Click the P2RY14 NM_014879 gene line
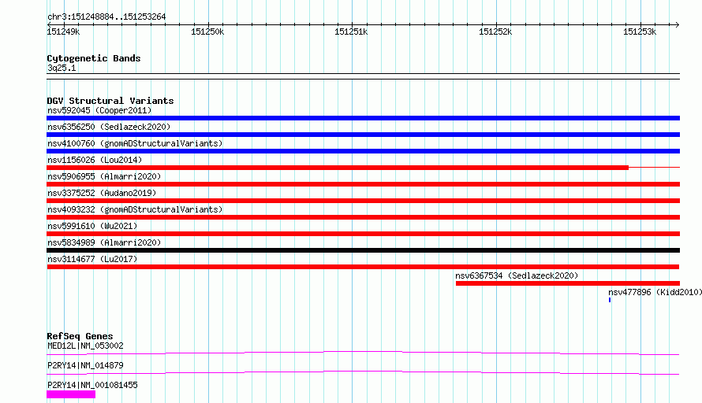The width and height of the screenshot is (702, 403). (x=363, y=372)
